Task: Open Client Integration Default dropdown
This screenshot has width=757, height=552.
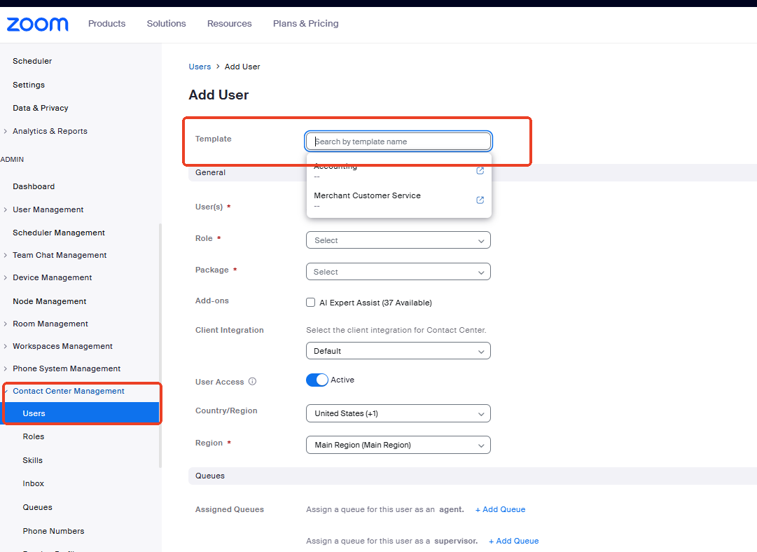Action: (398, 351)
